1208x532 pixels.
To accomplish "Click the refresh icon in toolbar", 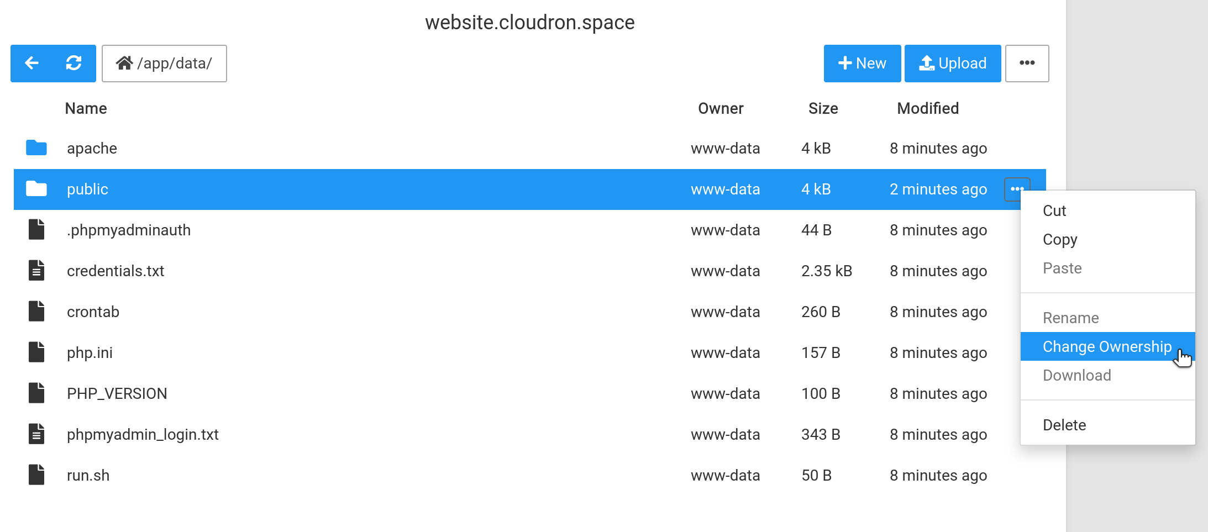I will 74,64.
